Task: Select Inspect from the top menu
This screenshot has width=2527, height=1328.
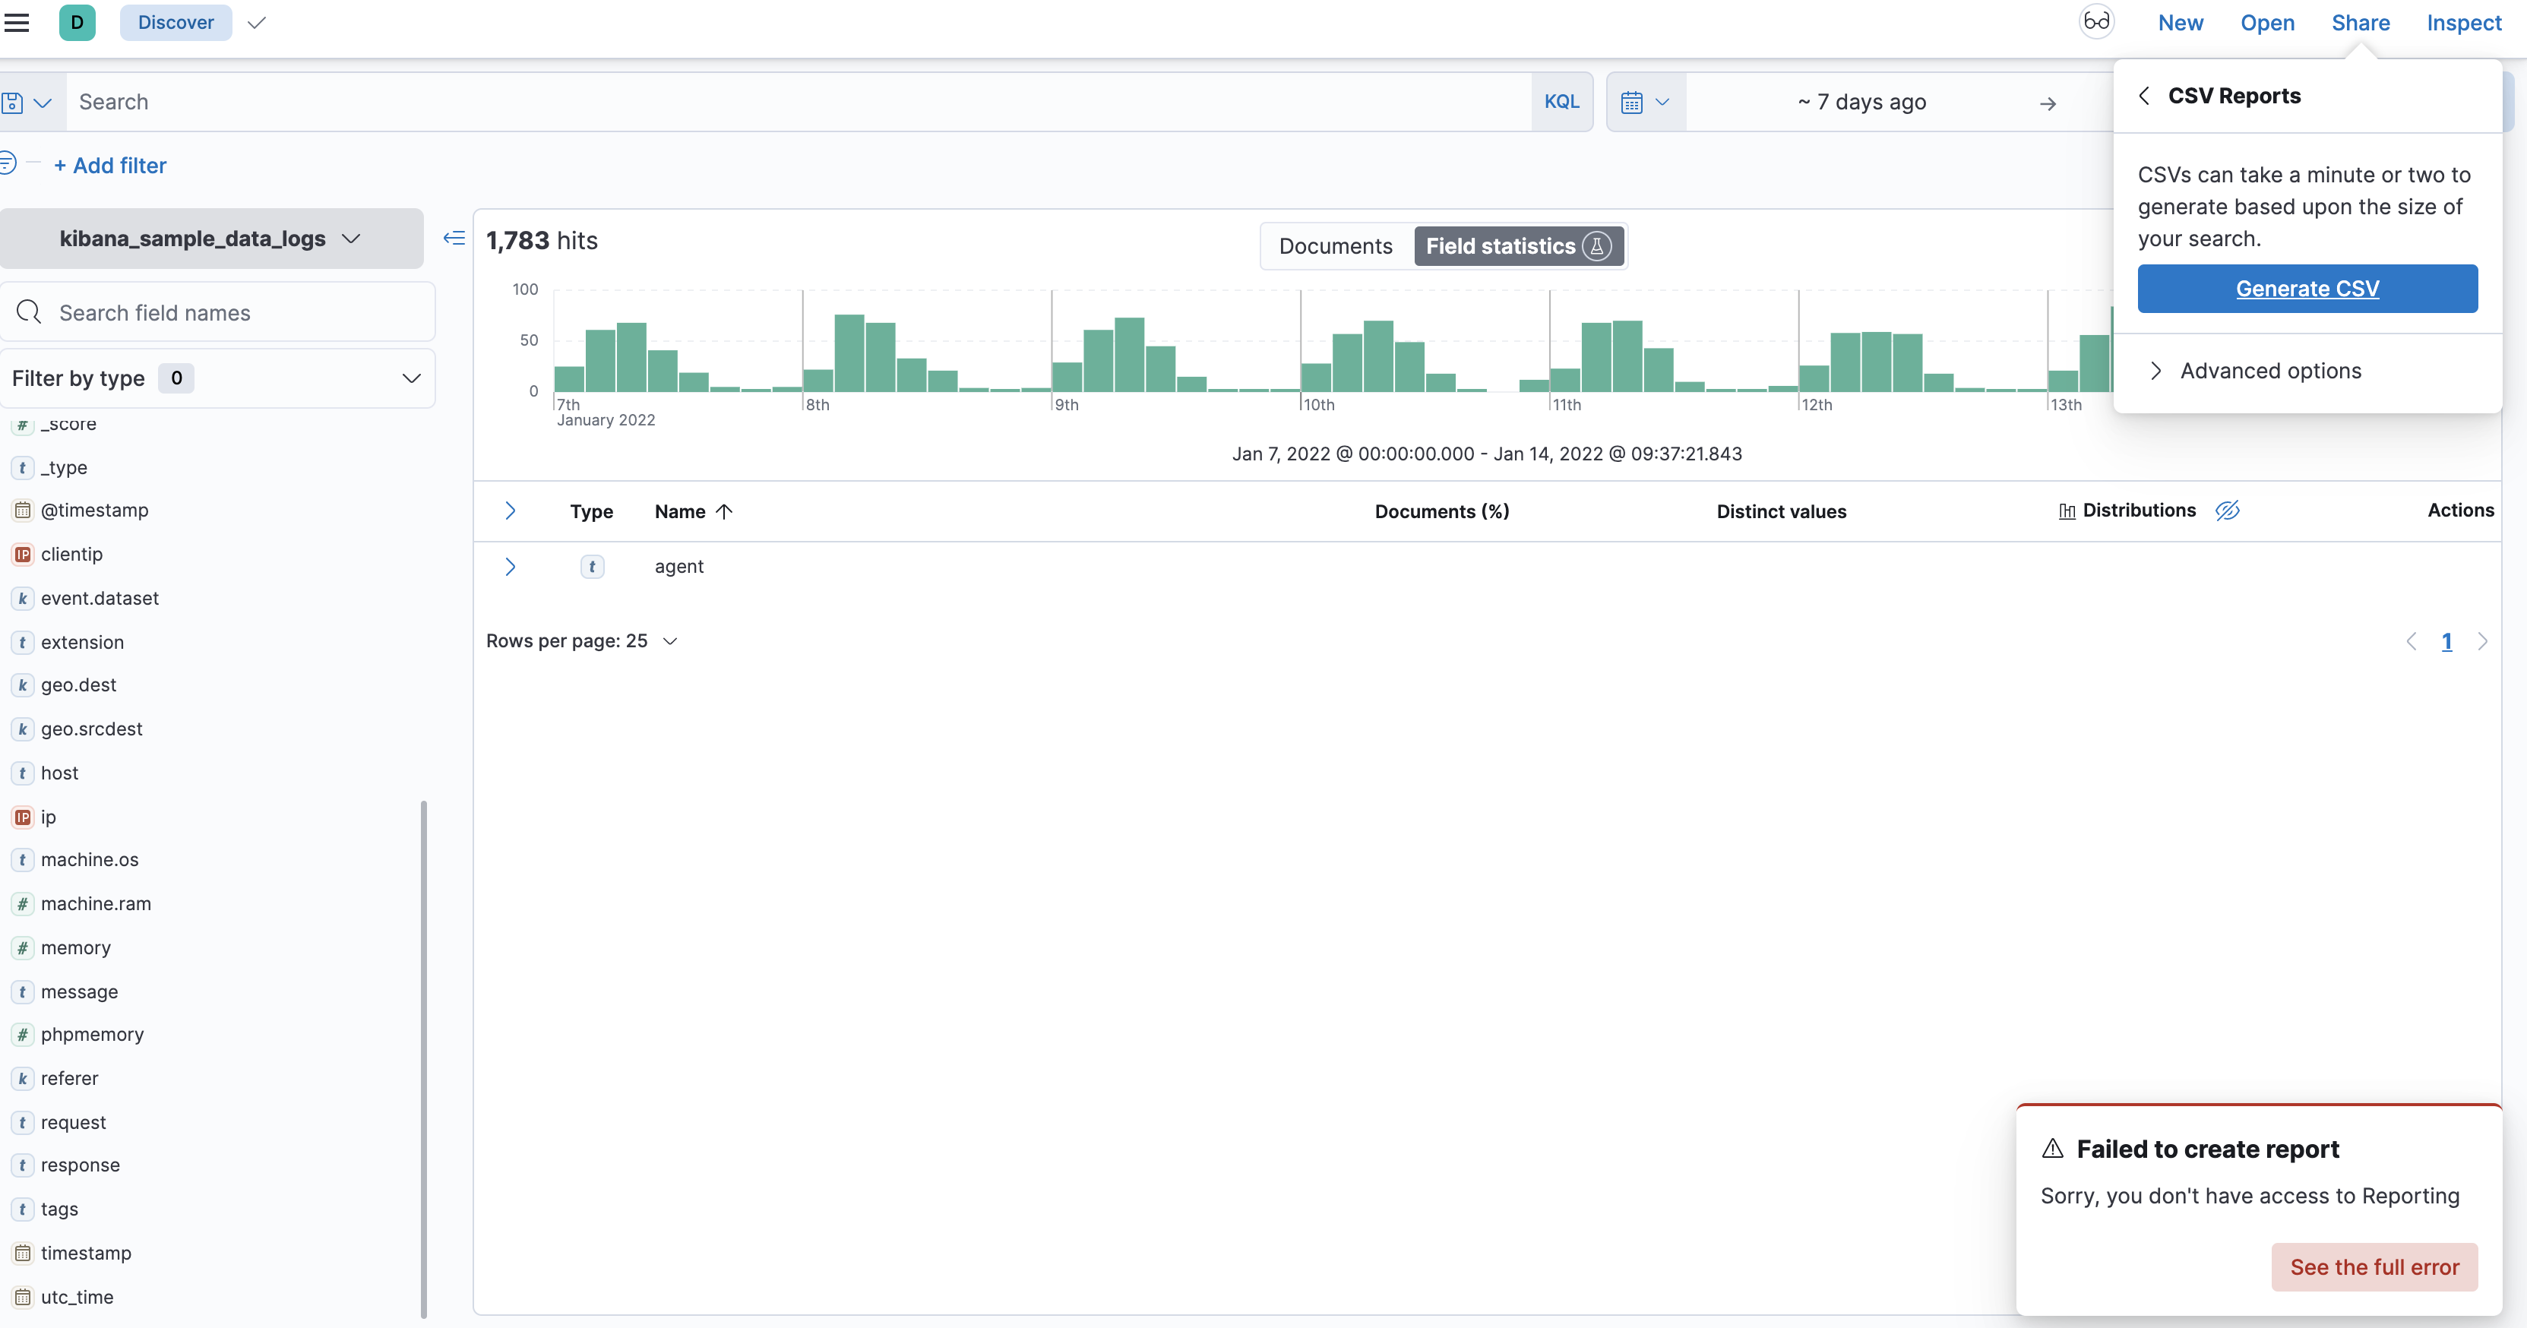Action: click(x=2463, y=21)
